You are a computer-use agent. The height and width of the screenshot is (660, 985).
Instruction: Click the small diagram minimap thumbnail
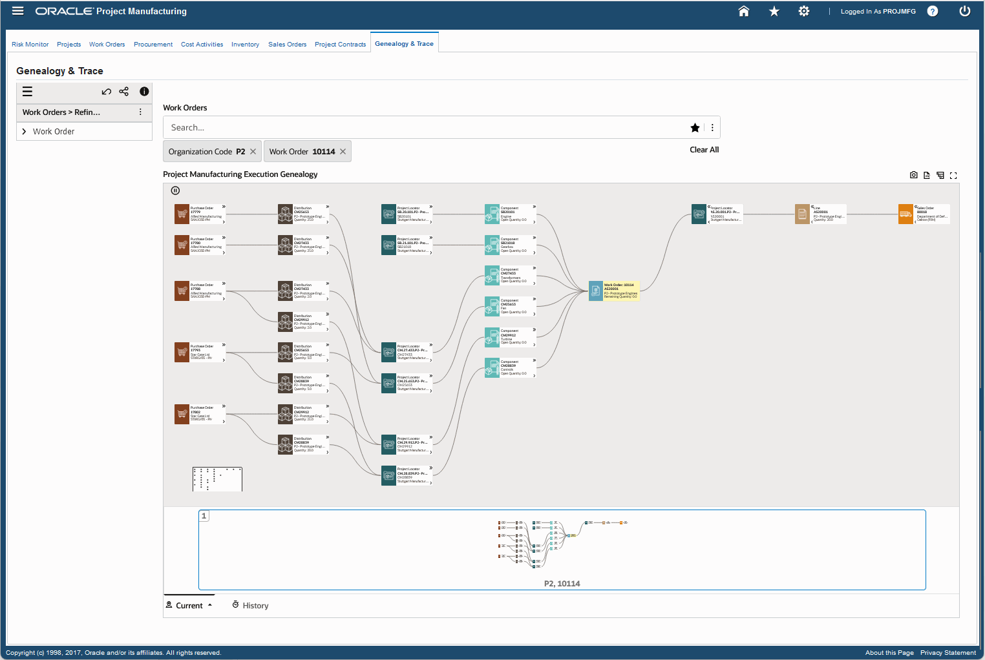click(x=217, y=479)
